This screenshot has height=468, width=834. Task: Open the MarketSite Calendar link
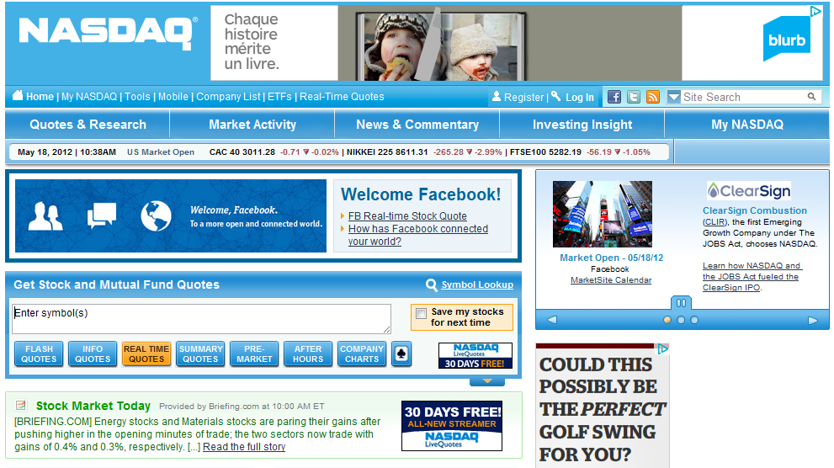(611, 279)
